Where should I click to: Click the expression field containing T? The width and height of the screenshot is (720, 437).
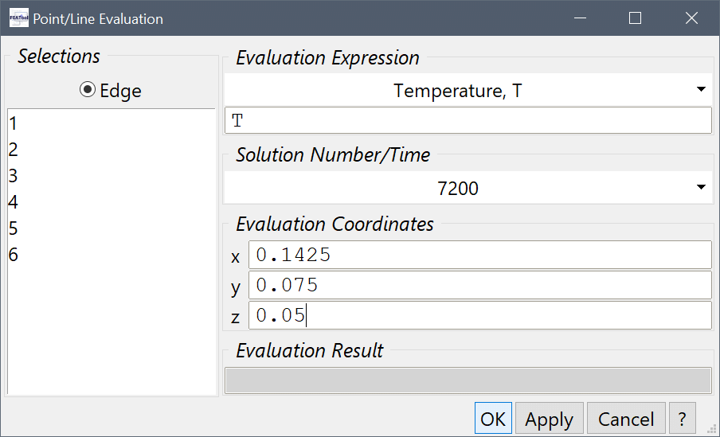click(468, 120)
